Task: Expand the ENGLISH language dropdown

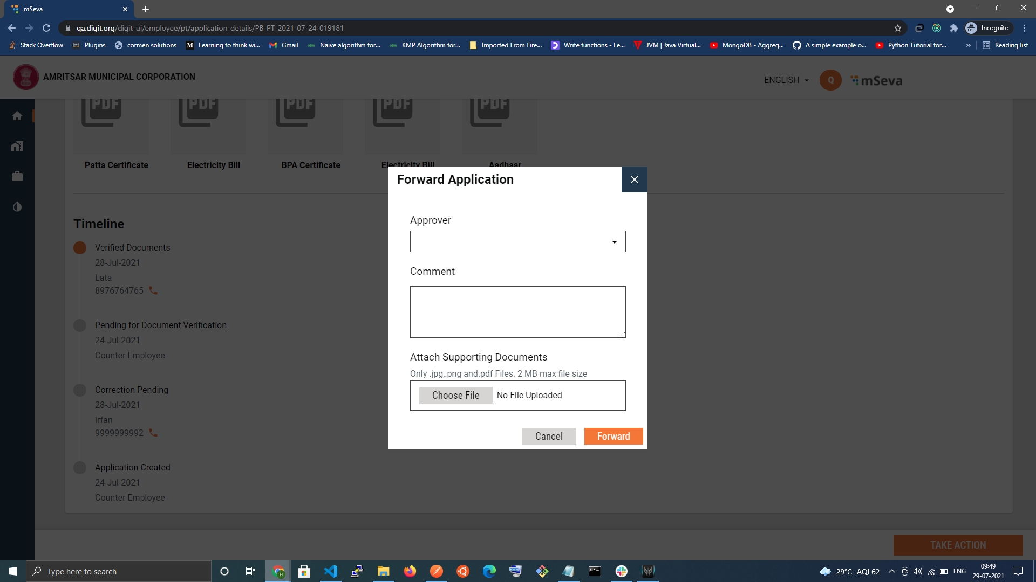Action: pyautogui.click(x=786, y=80)
